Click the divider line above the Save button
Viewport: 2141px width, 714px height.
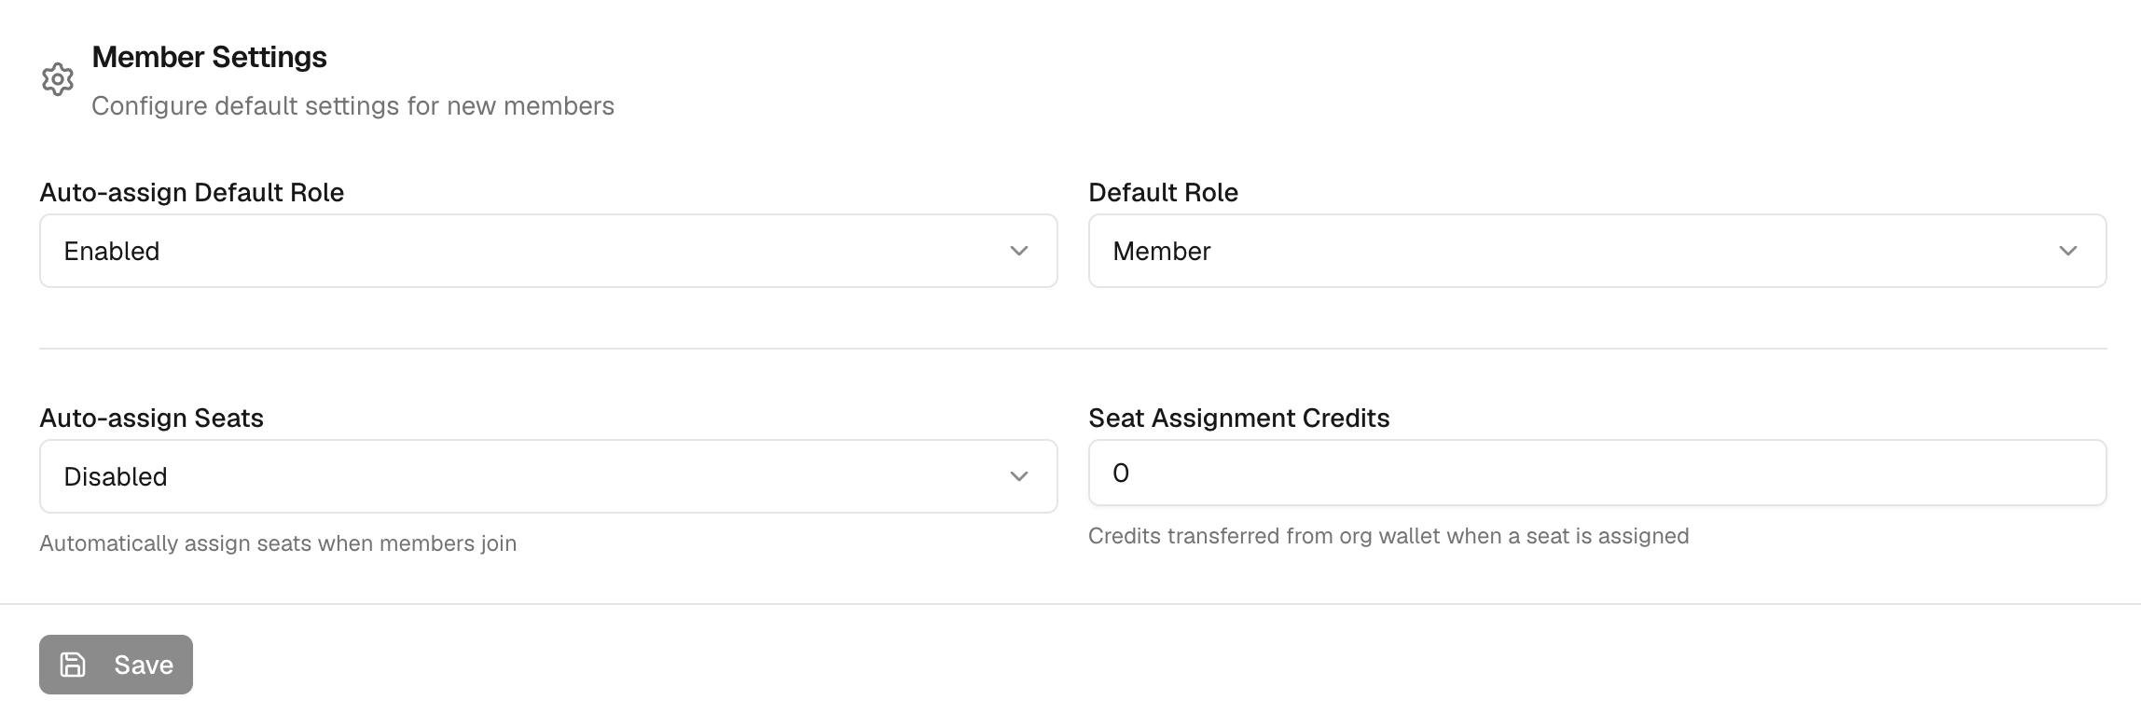tap(1070, 604)
